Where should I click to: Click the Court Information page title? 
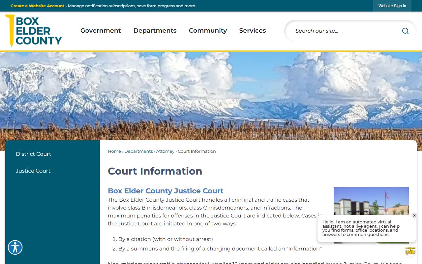(155, 171)
